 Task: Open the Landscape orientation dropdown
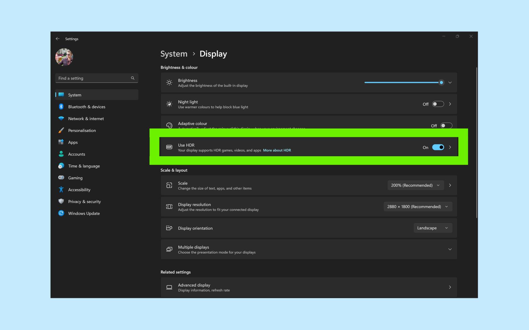[x=433, y=228]
